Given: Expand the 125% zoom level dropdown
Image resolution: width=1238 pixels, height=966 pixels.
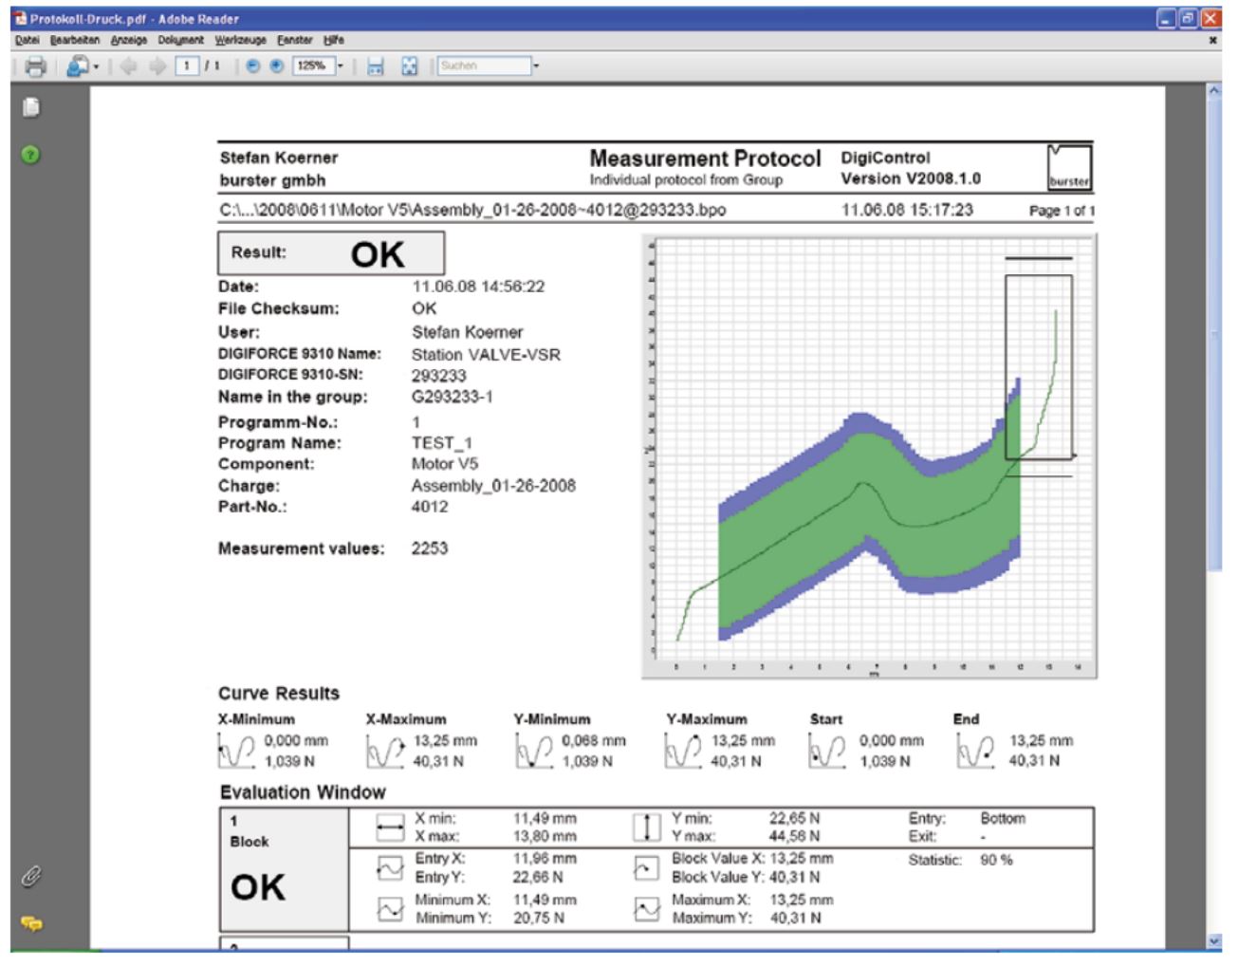Looking at the screenshot, I should point(341,66).
